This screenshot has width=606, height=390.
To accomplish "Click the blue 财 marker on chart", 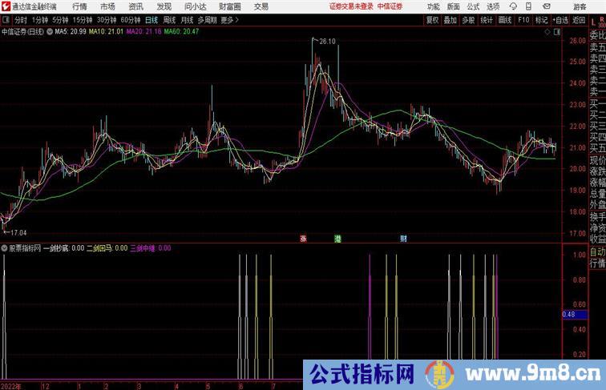I will click(403, 238).
